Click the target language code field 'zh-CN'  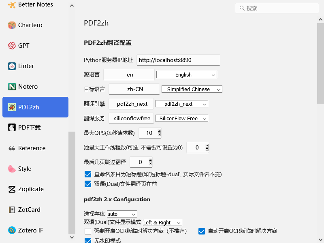[134, 89]
